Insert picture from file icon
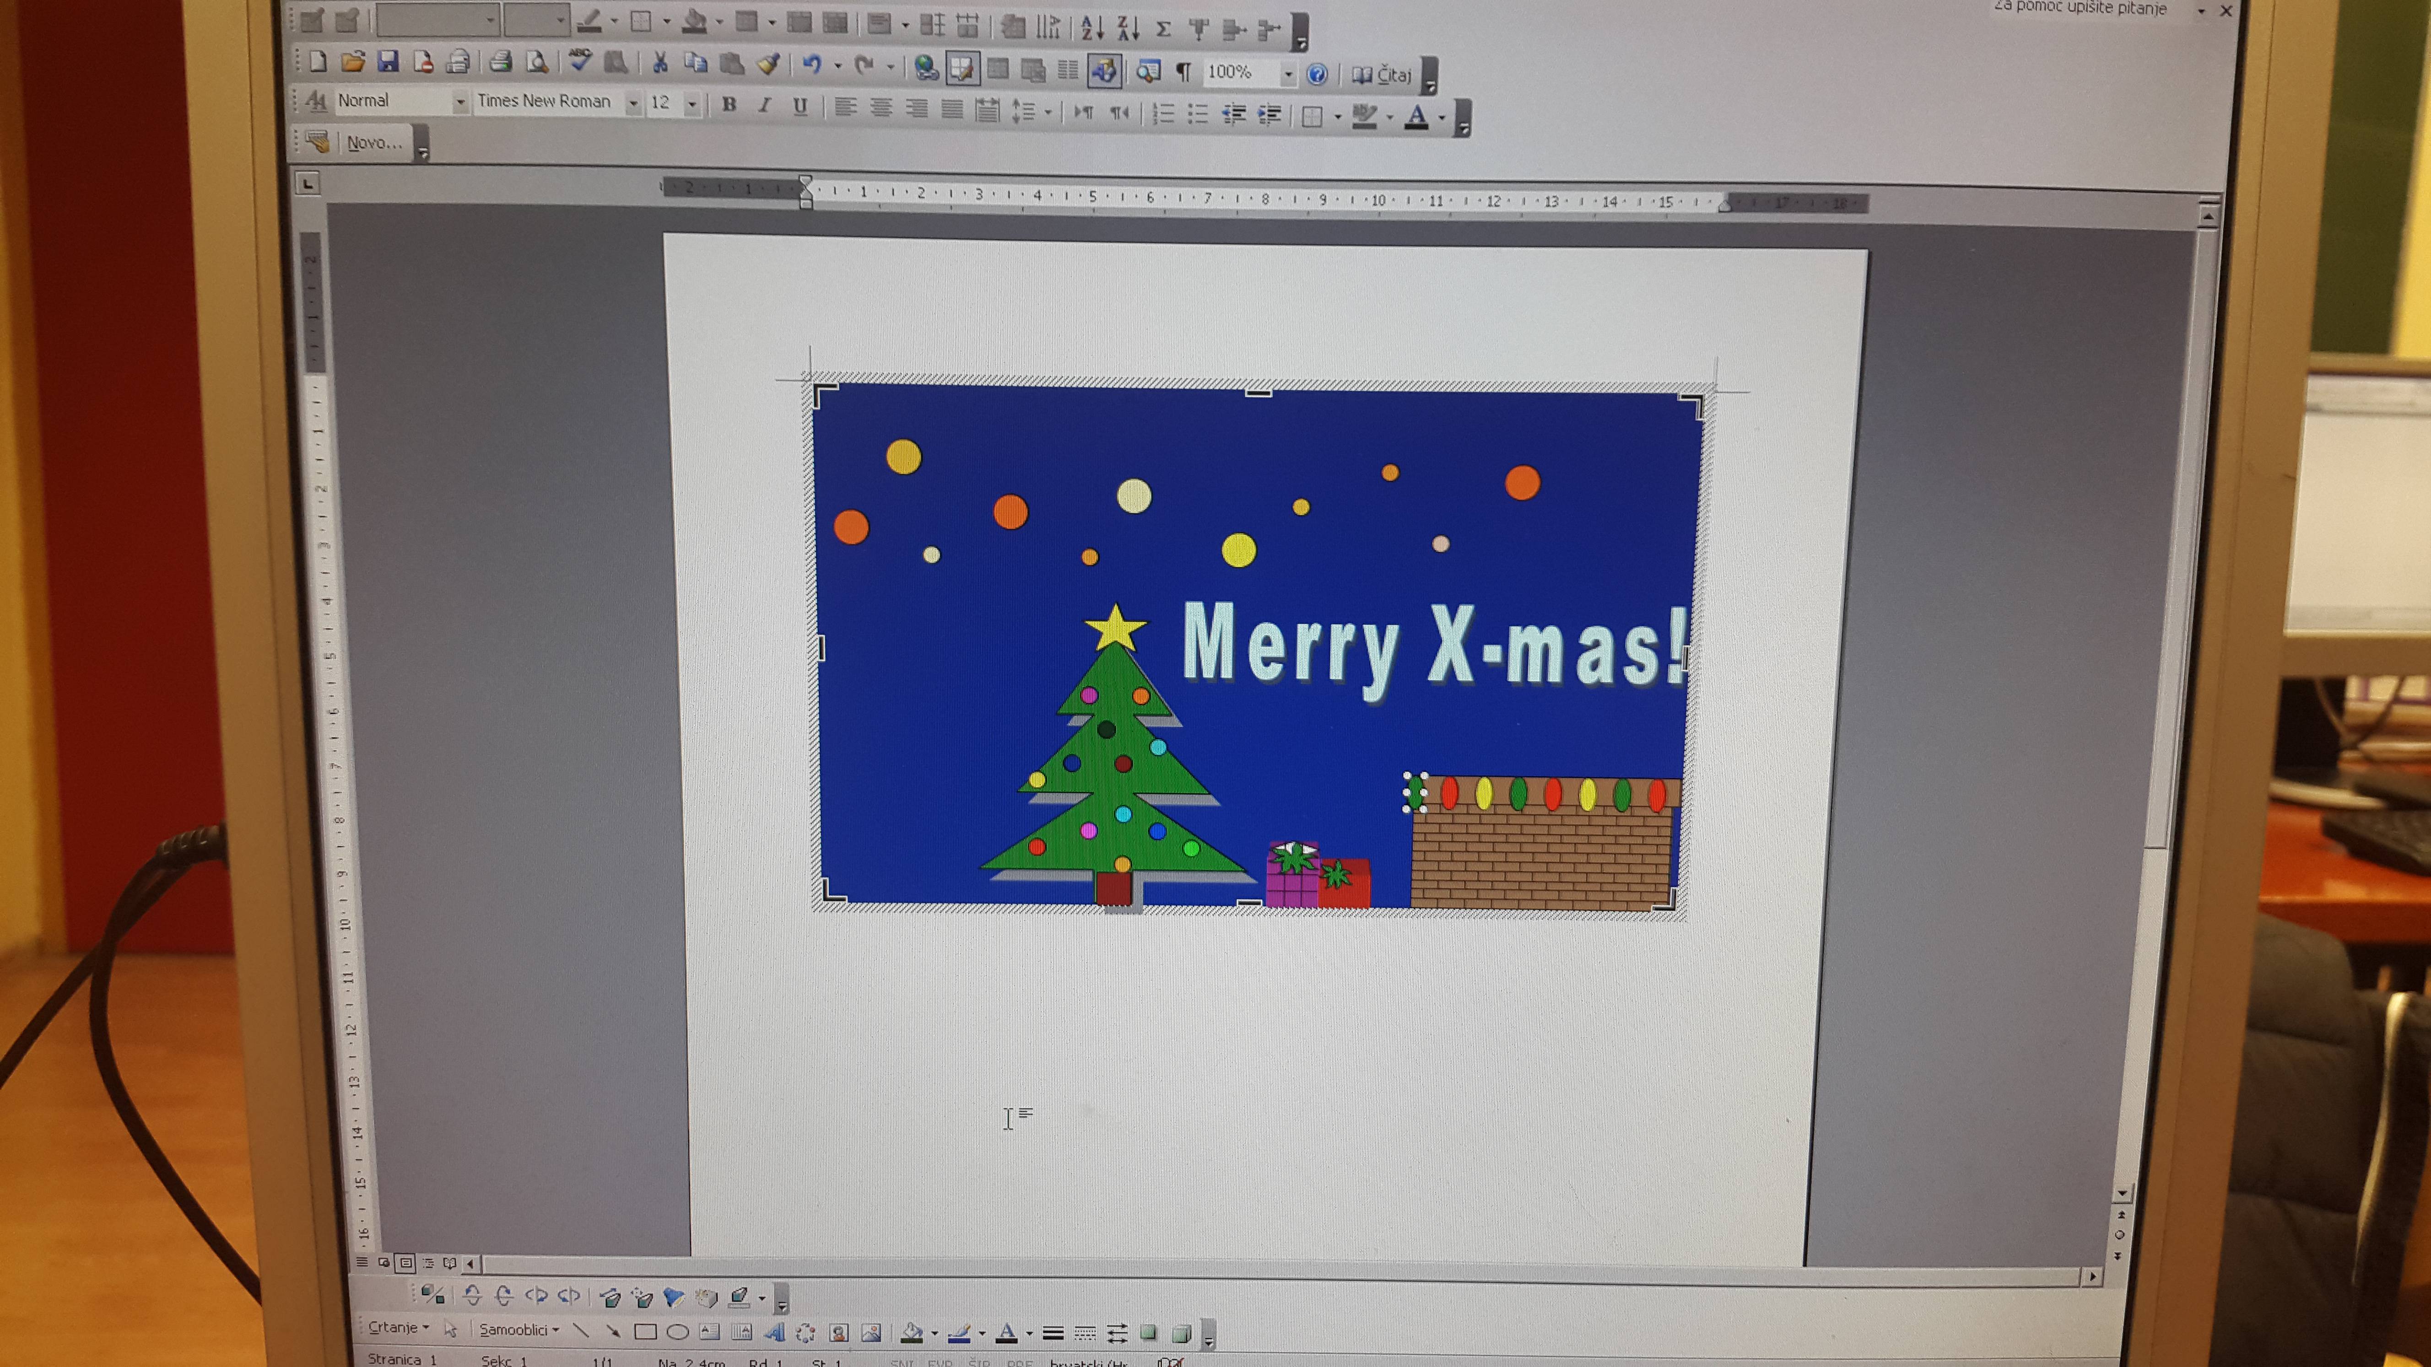This screenshot has height=1367, width=2431. click(871, 1333)
